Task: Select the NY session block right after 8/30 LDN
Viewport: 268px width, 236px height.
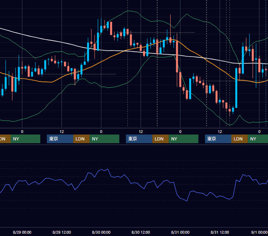Action: click(x=184, y=139)
